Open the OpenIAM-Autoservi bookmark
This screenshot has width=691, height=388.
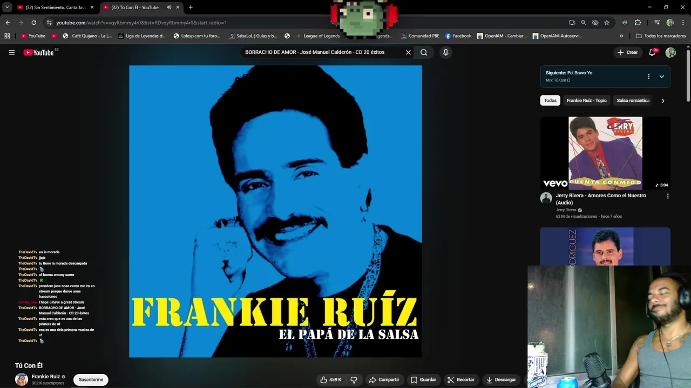point(557,36)
